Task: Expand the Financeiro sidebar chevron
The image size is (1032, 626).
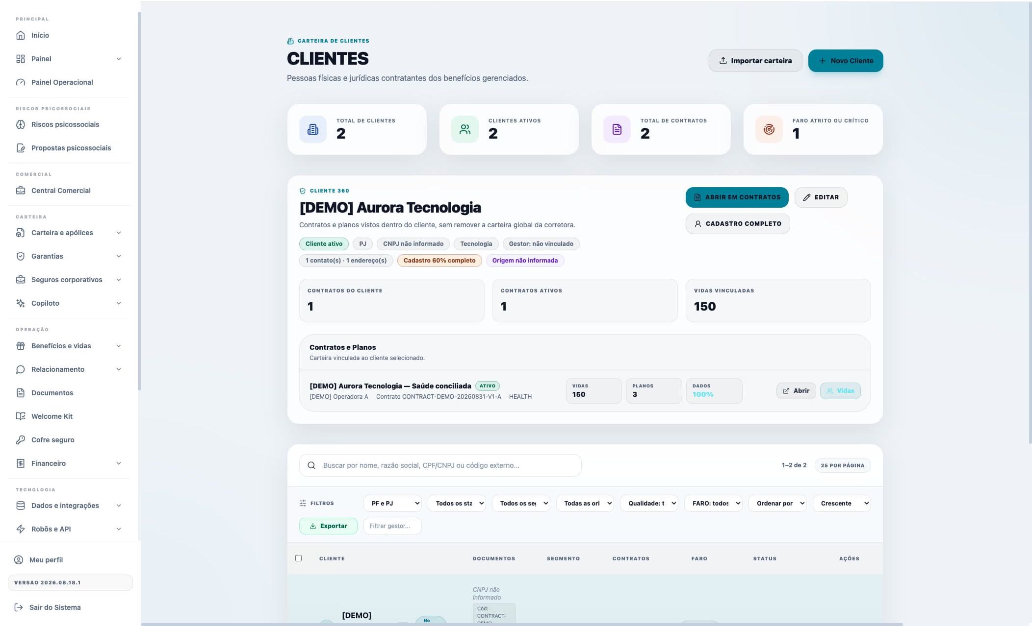Action: [119, 463]
